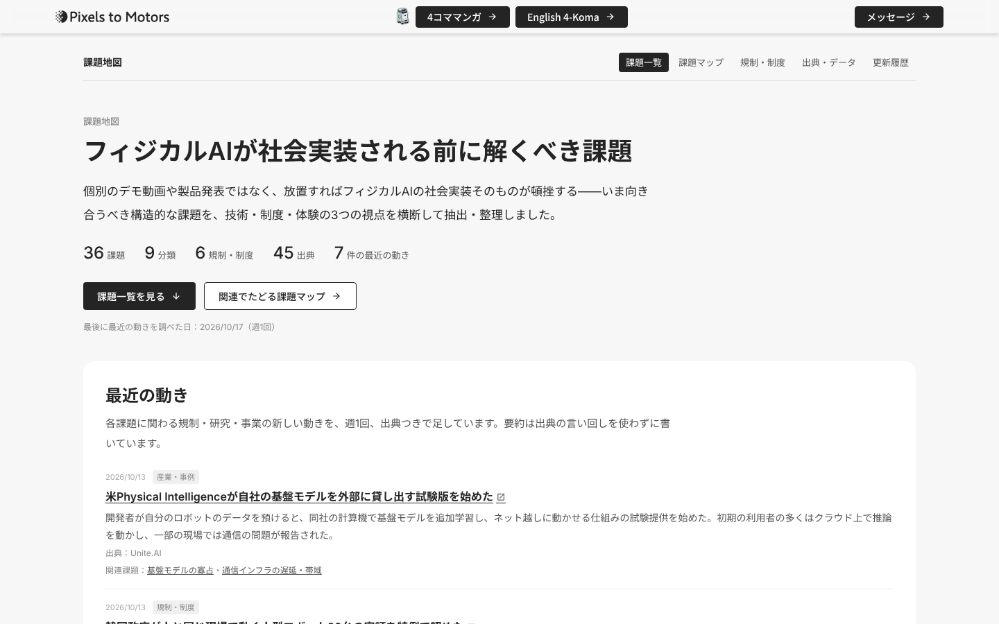Click the 36 課題 statistic
Screen dimensions: 999x624
[104, 253]
